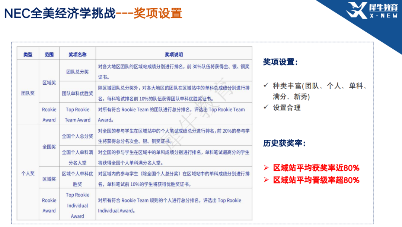
Task: Open the Top Rookie Team Award entry
Action: coord(77,115)
